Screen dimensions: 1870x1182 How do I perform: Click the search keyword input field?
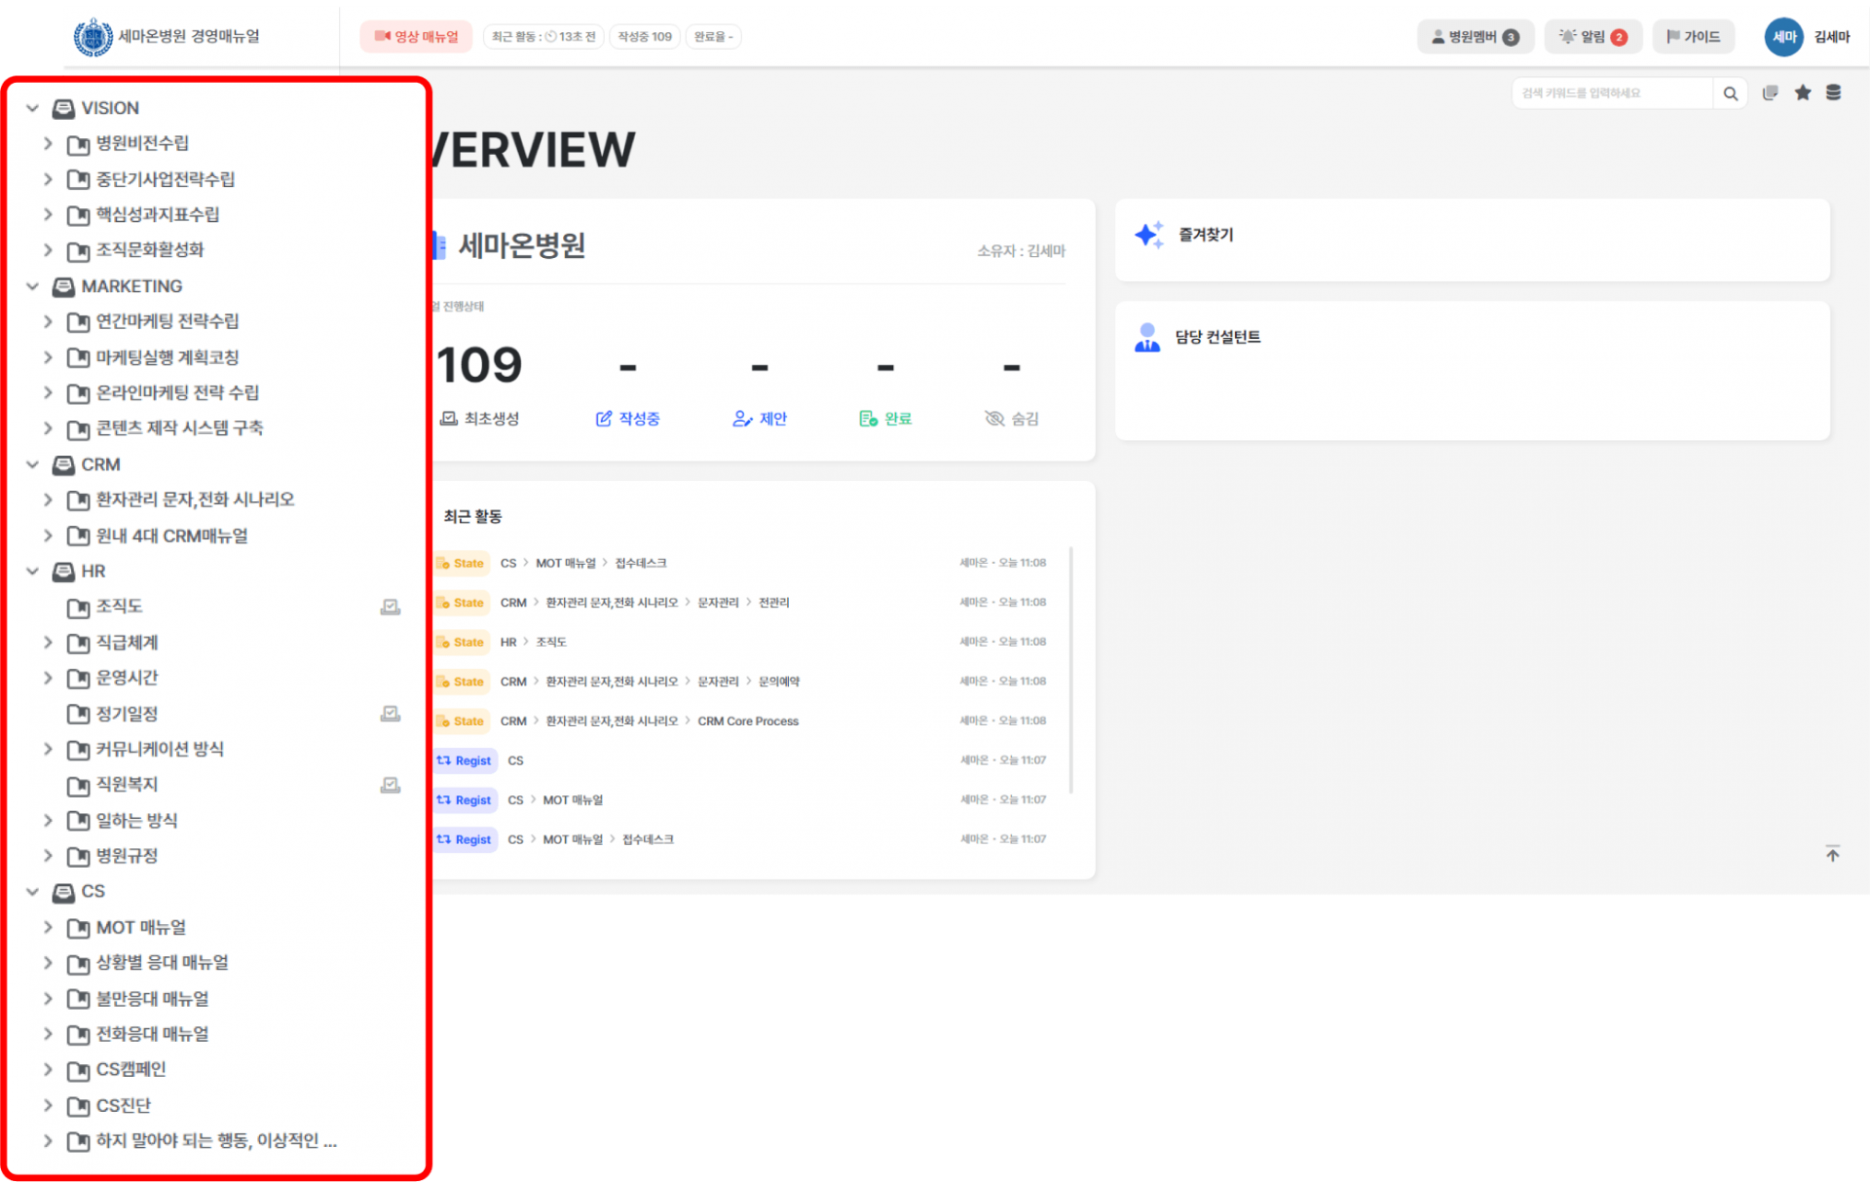pos(1611,93)
